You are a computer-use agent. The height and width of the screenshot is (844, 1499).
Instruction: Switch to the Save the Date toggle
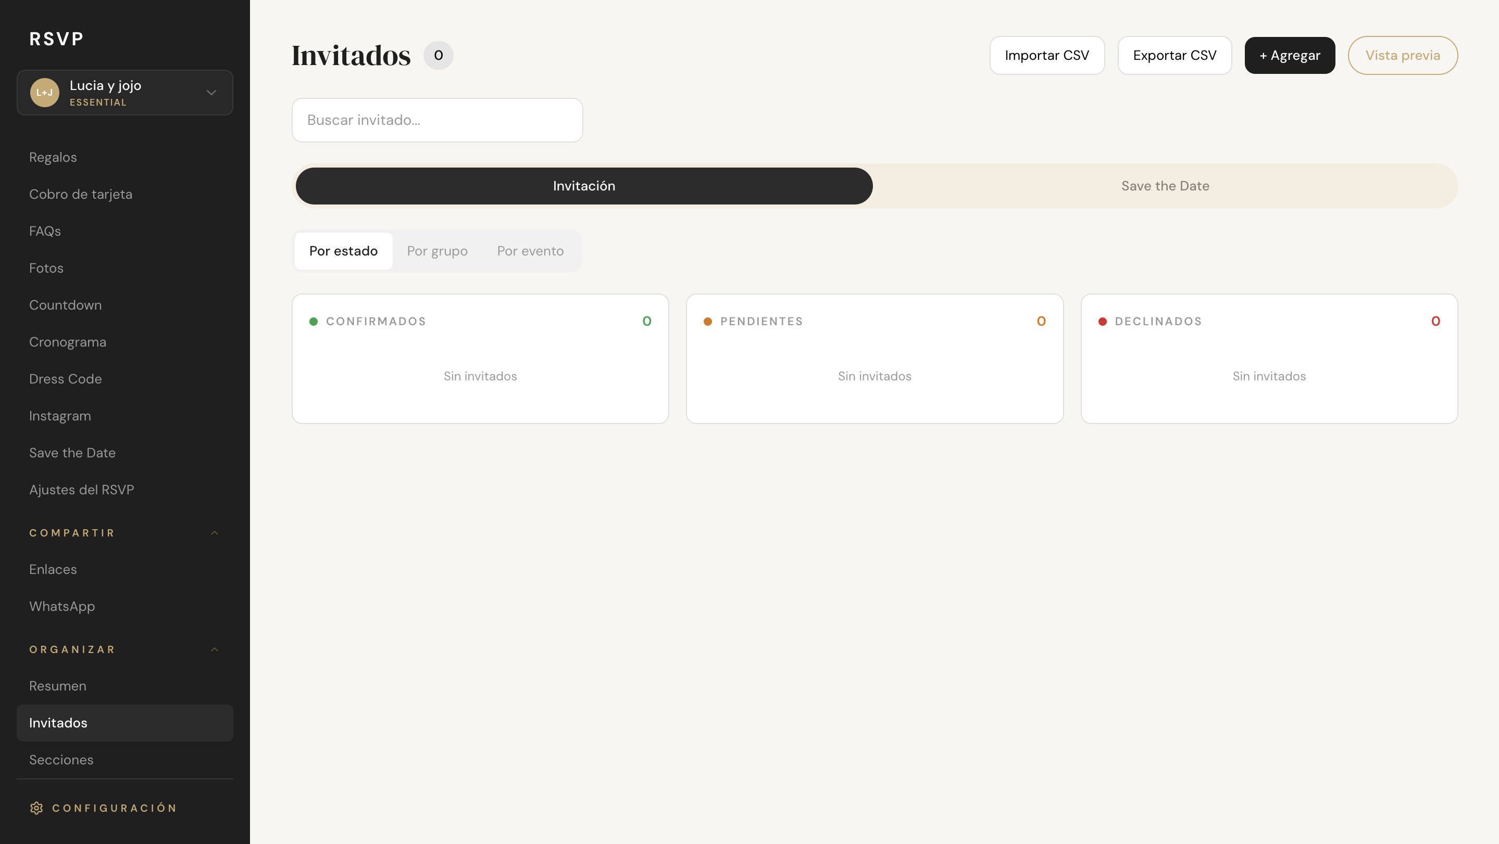(x=1165, y=186)
